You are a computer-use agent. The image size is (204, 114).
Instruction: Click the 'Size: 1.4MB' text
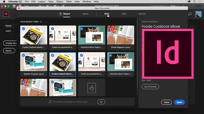coord(146,80)
